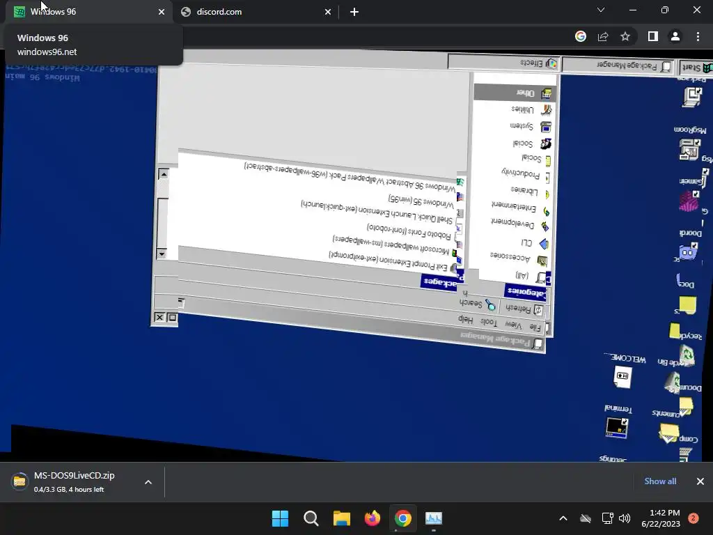Select the Development category
This screenshot has height=535, width=713.
[512, 224]
